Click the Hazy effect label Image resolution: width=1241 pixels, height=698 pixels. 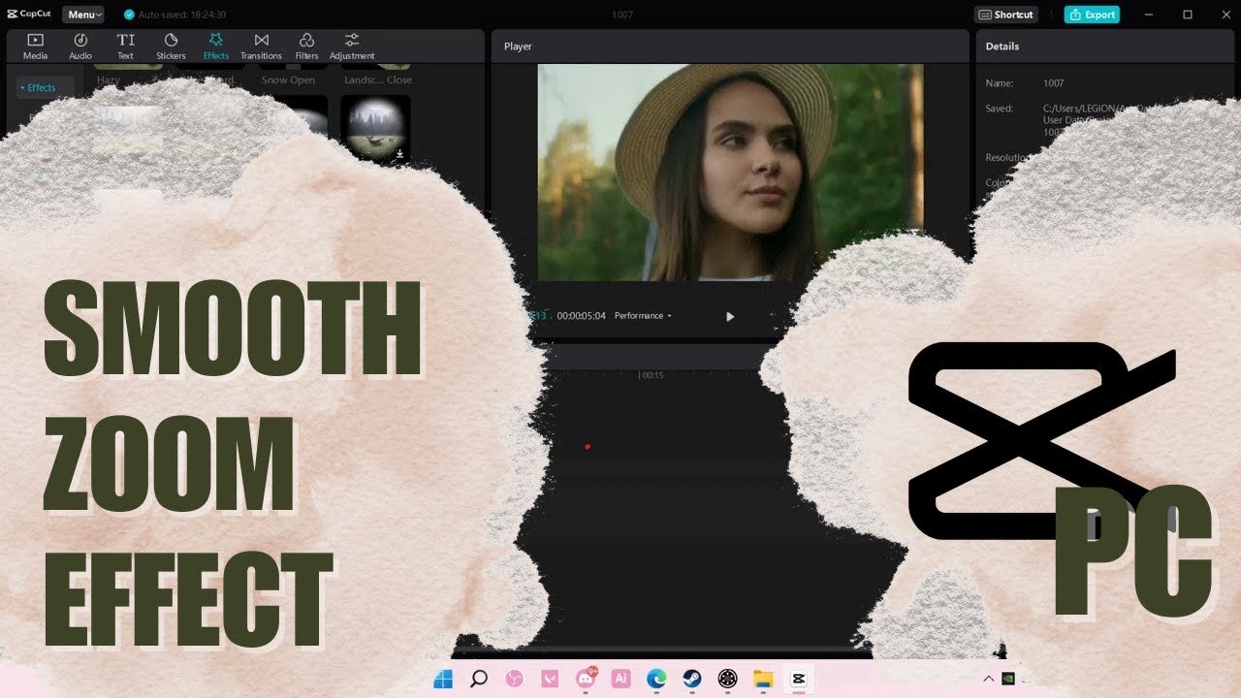tap(109, 80)
